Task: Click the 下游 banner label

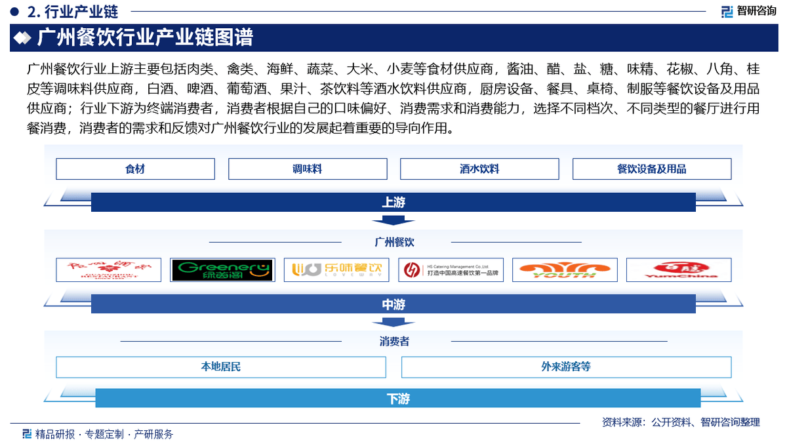Action: (393, 397)
